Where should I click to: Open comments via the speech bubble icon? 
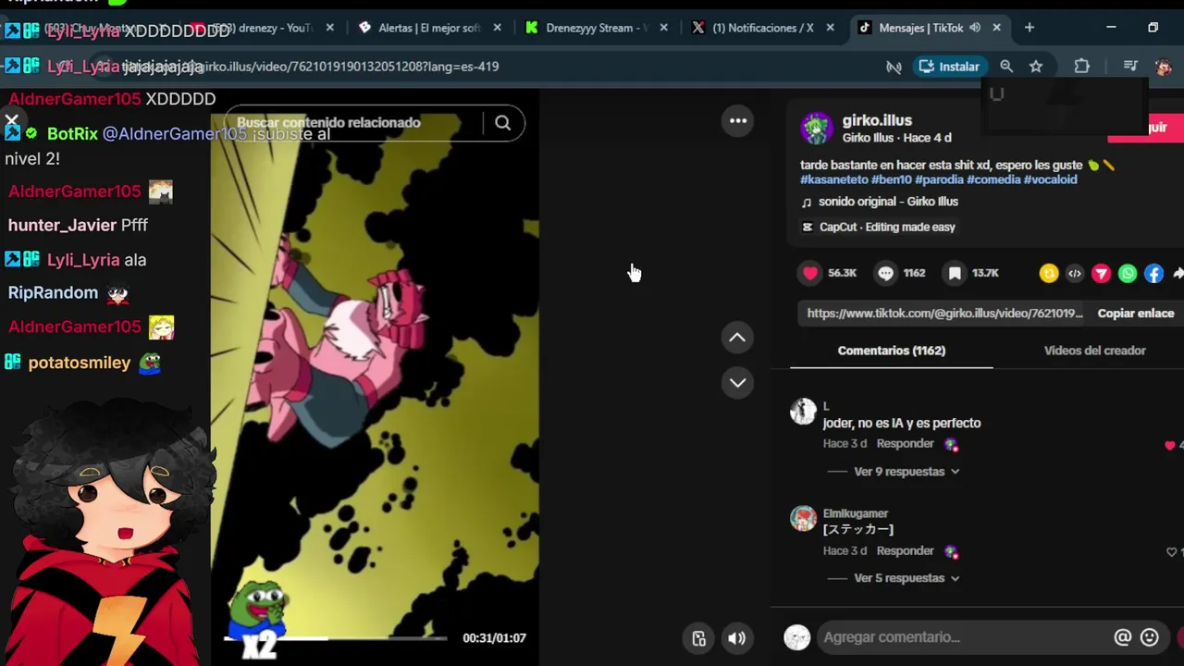[x=885, y=273]
